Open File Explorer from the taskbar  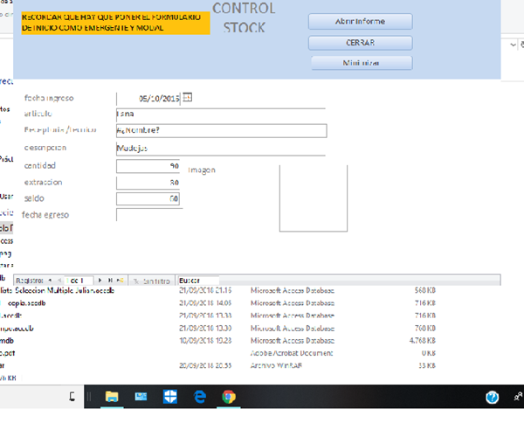click(112, 397)
